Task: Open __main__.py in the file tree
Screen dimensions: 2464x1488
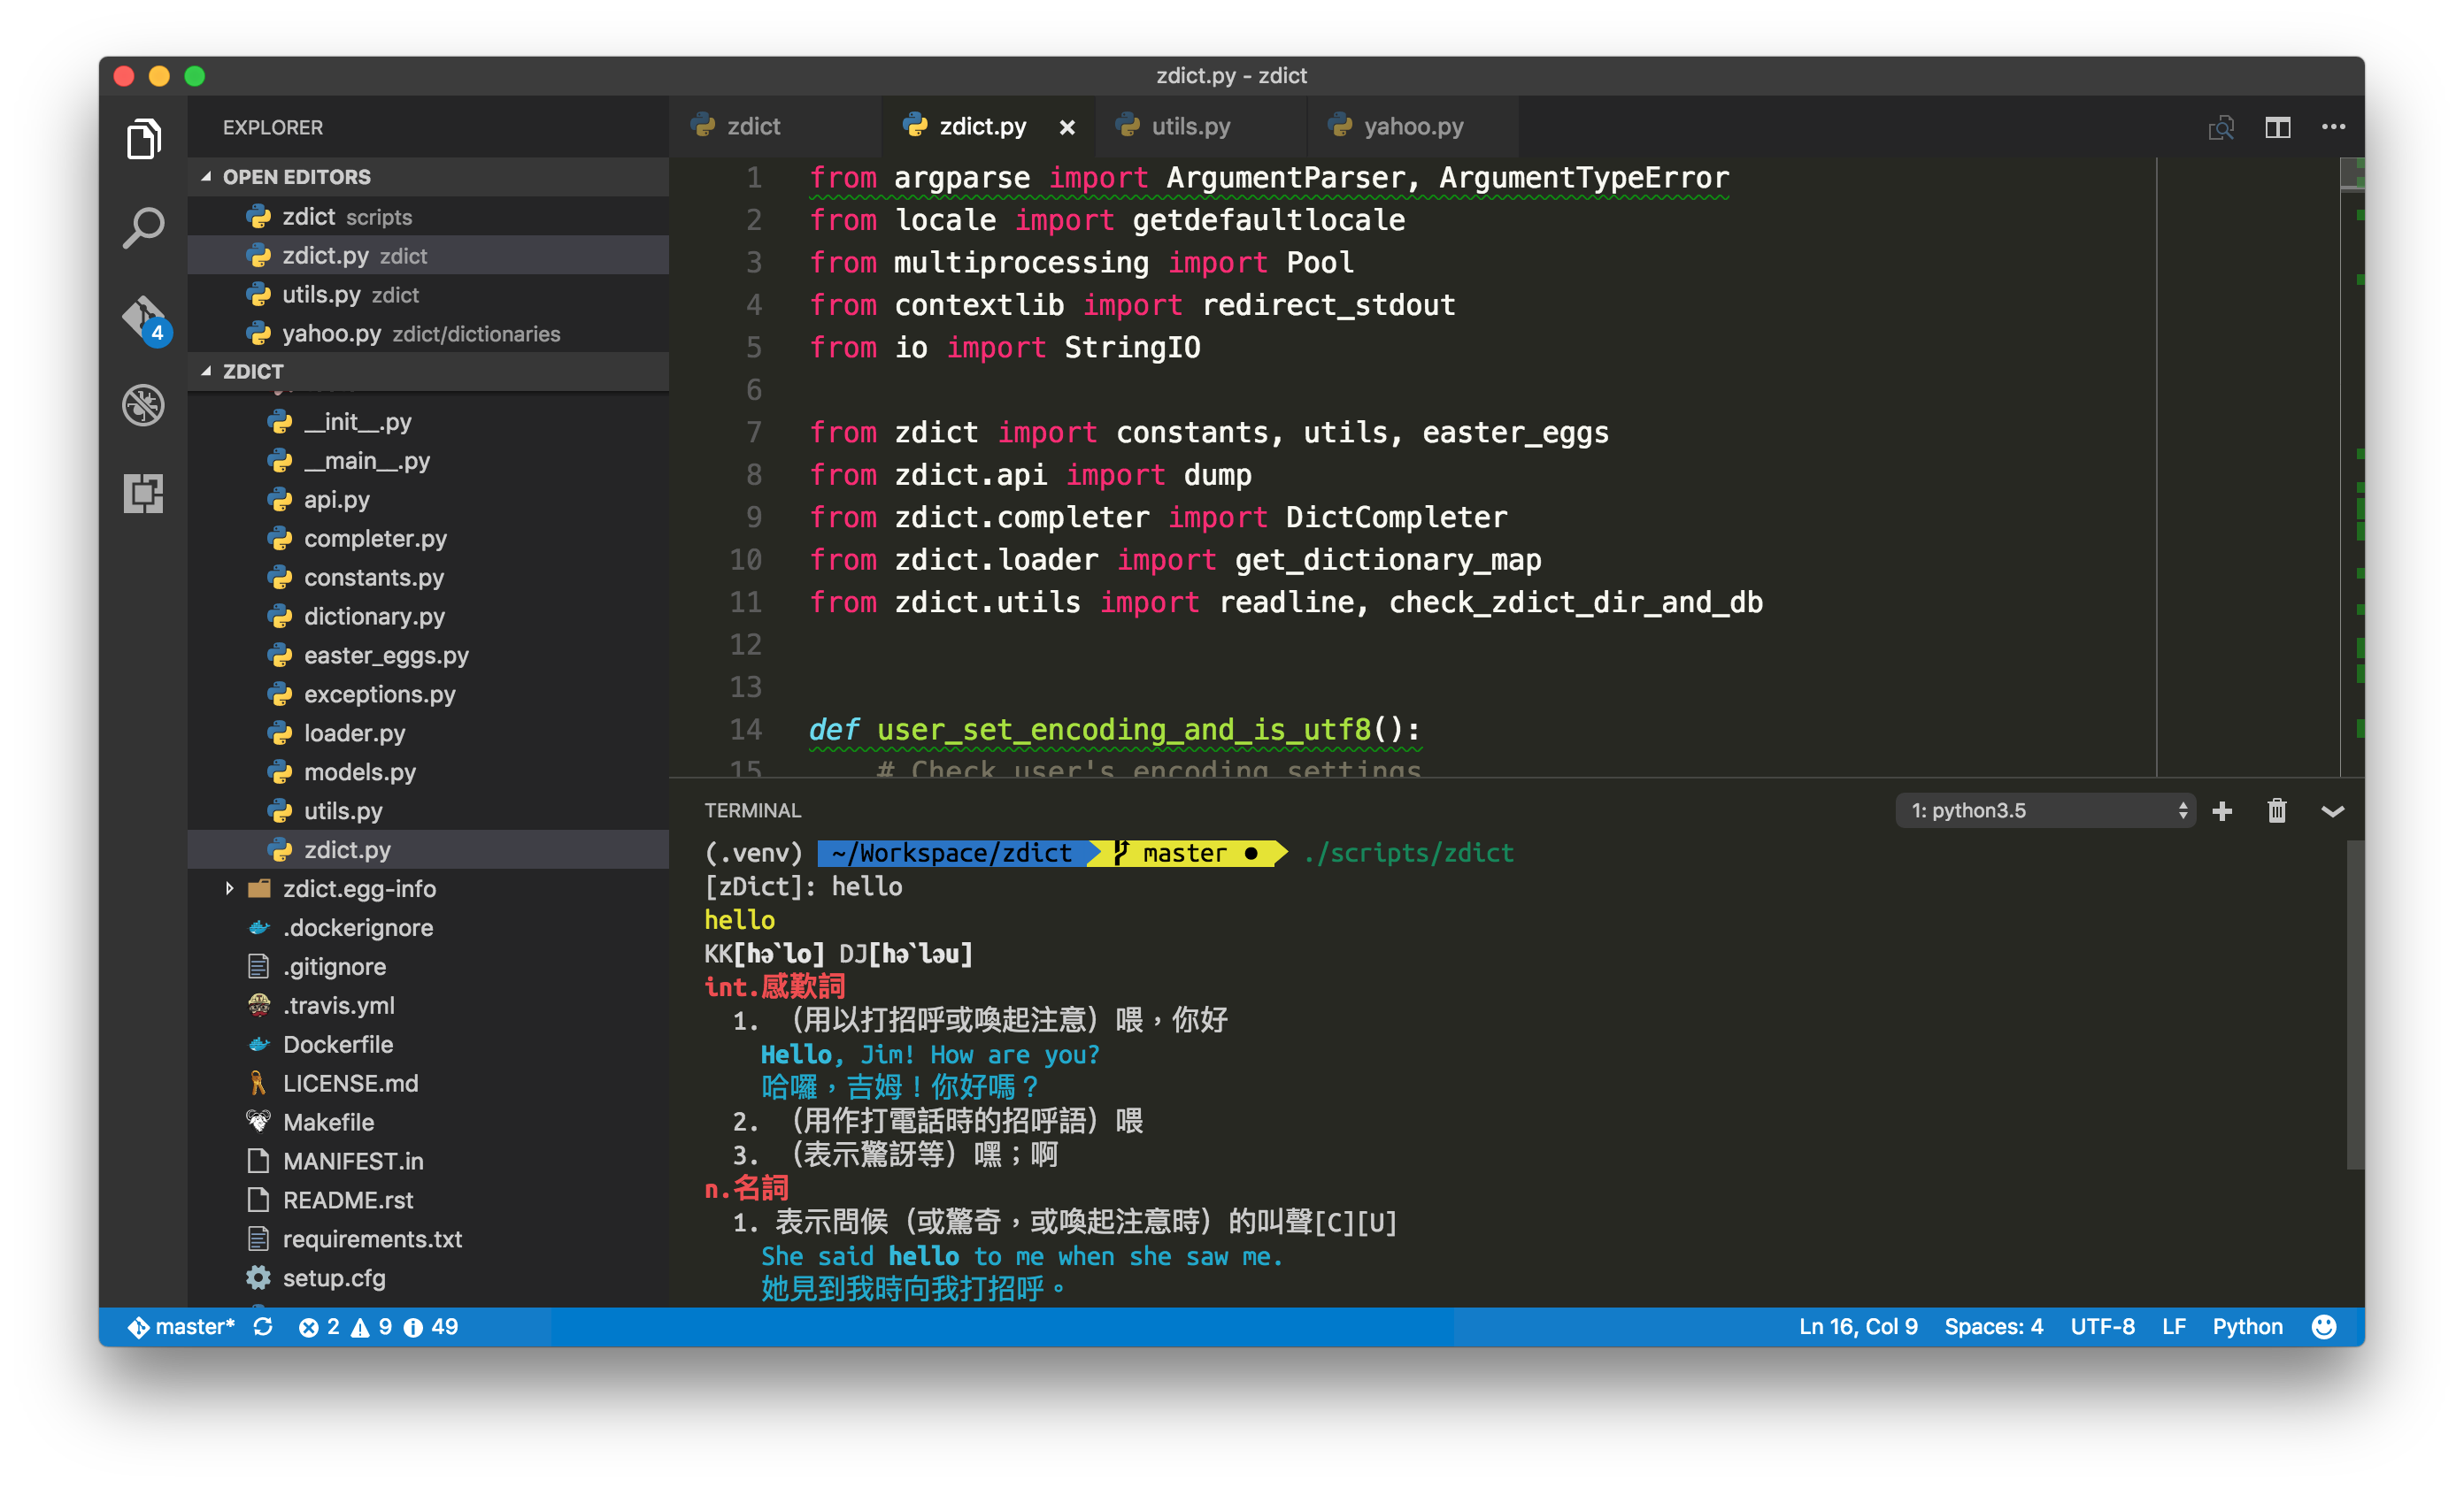Action: (x=428, y=461)
